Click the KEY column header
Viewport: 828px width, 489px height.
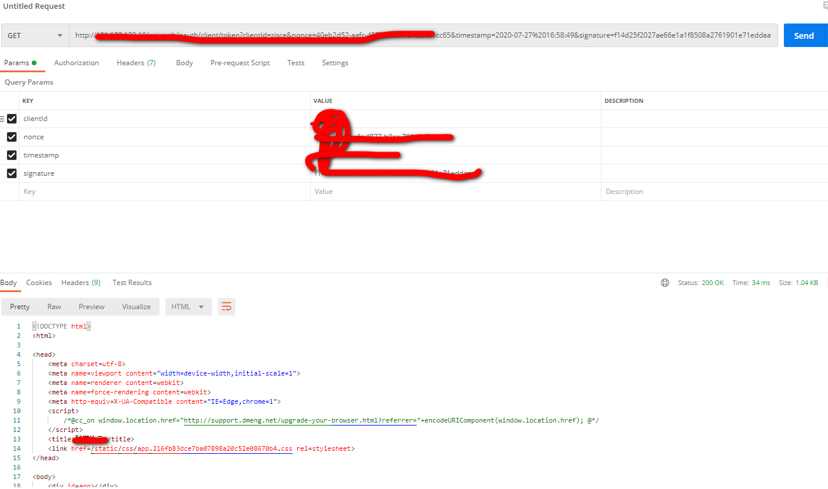pyautogui.click(x=28, y=101)
